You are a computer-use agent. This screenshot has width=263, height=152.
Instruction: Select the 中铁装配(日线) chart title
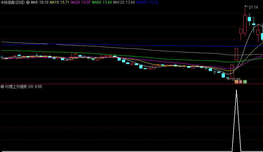pyautogui.click(x=13, y=2)
